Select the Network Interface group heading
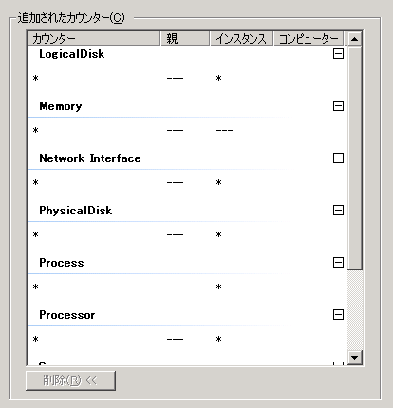This screenshot has height=408, width=393. (90, 158)
